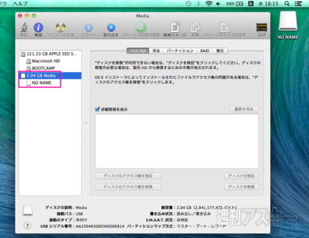Click the input method menu bar icon
The width and height of the screenshot is (309, 238).
(x=251, y=4)
